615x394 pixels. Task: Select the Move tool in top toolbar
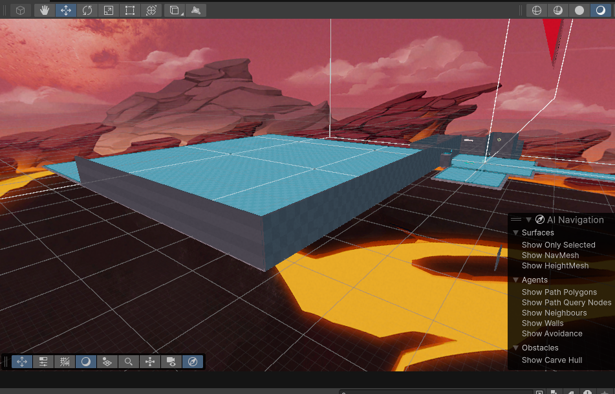(65, 10)
